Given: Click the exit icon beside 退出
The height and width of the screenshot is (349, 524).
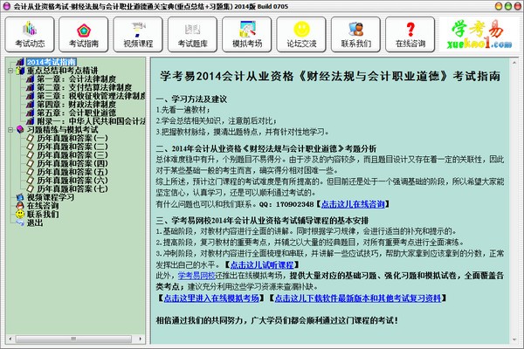Looking at the screenshot, I should [x=20, y=222].
